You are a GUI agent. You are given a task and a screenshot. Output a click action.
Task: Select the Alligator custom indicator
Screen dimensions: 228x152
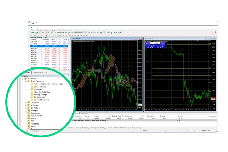click(34, 118)
